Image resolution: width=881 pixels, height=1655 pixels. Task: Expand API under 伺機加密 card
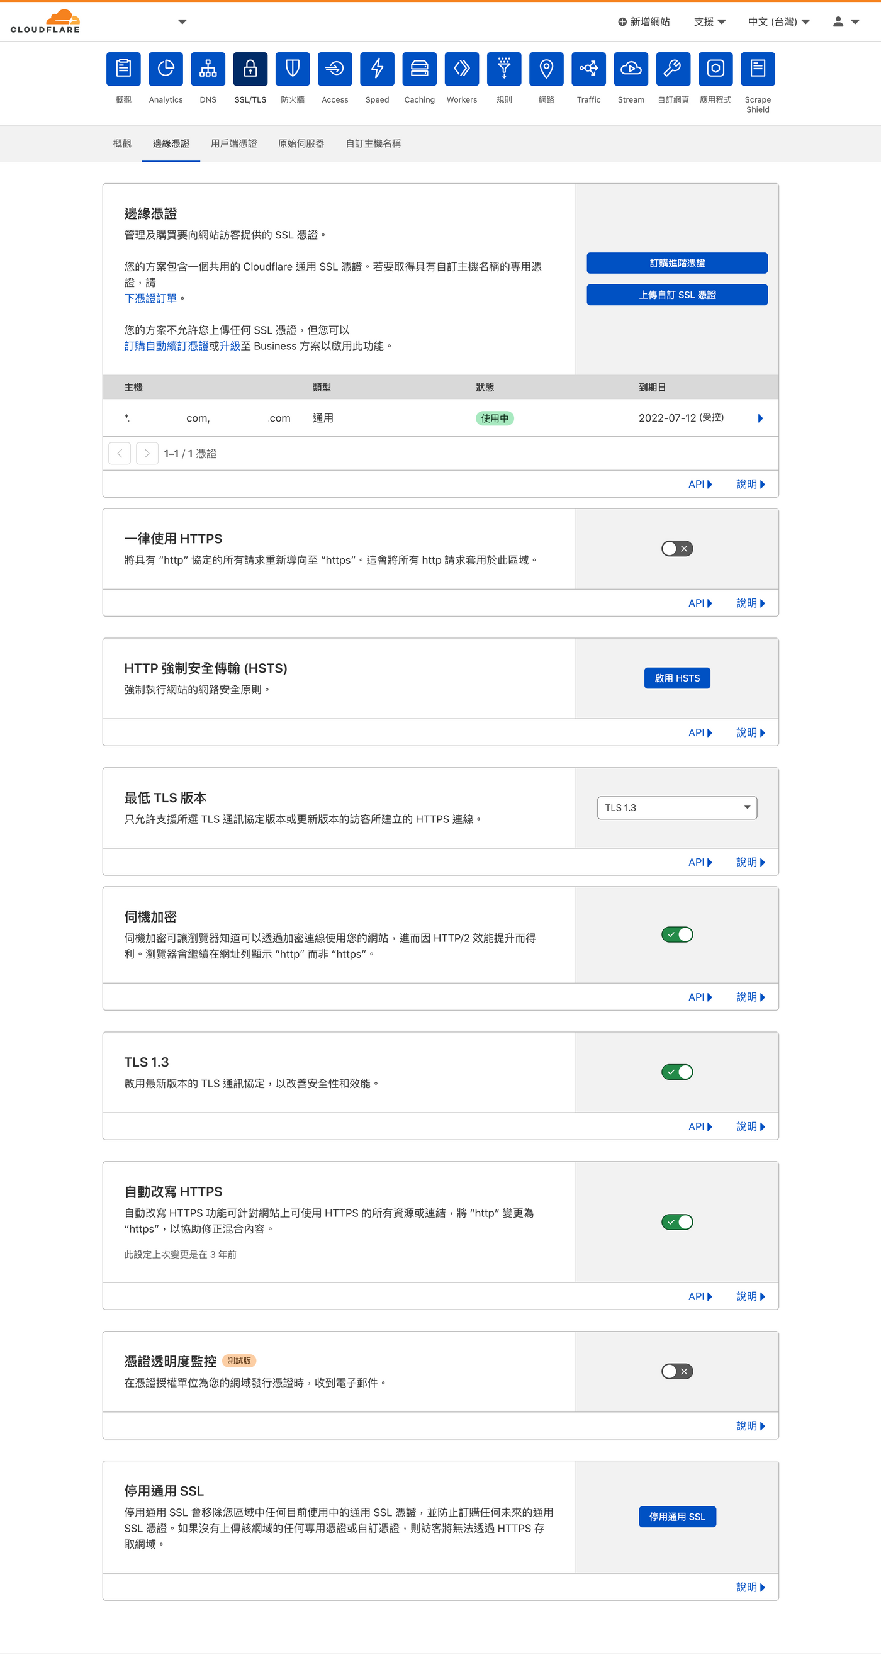[700, 997]
